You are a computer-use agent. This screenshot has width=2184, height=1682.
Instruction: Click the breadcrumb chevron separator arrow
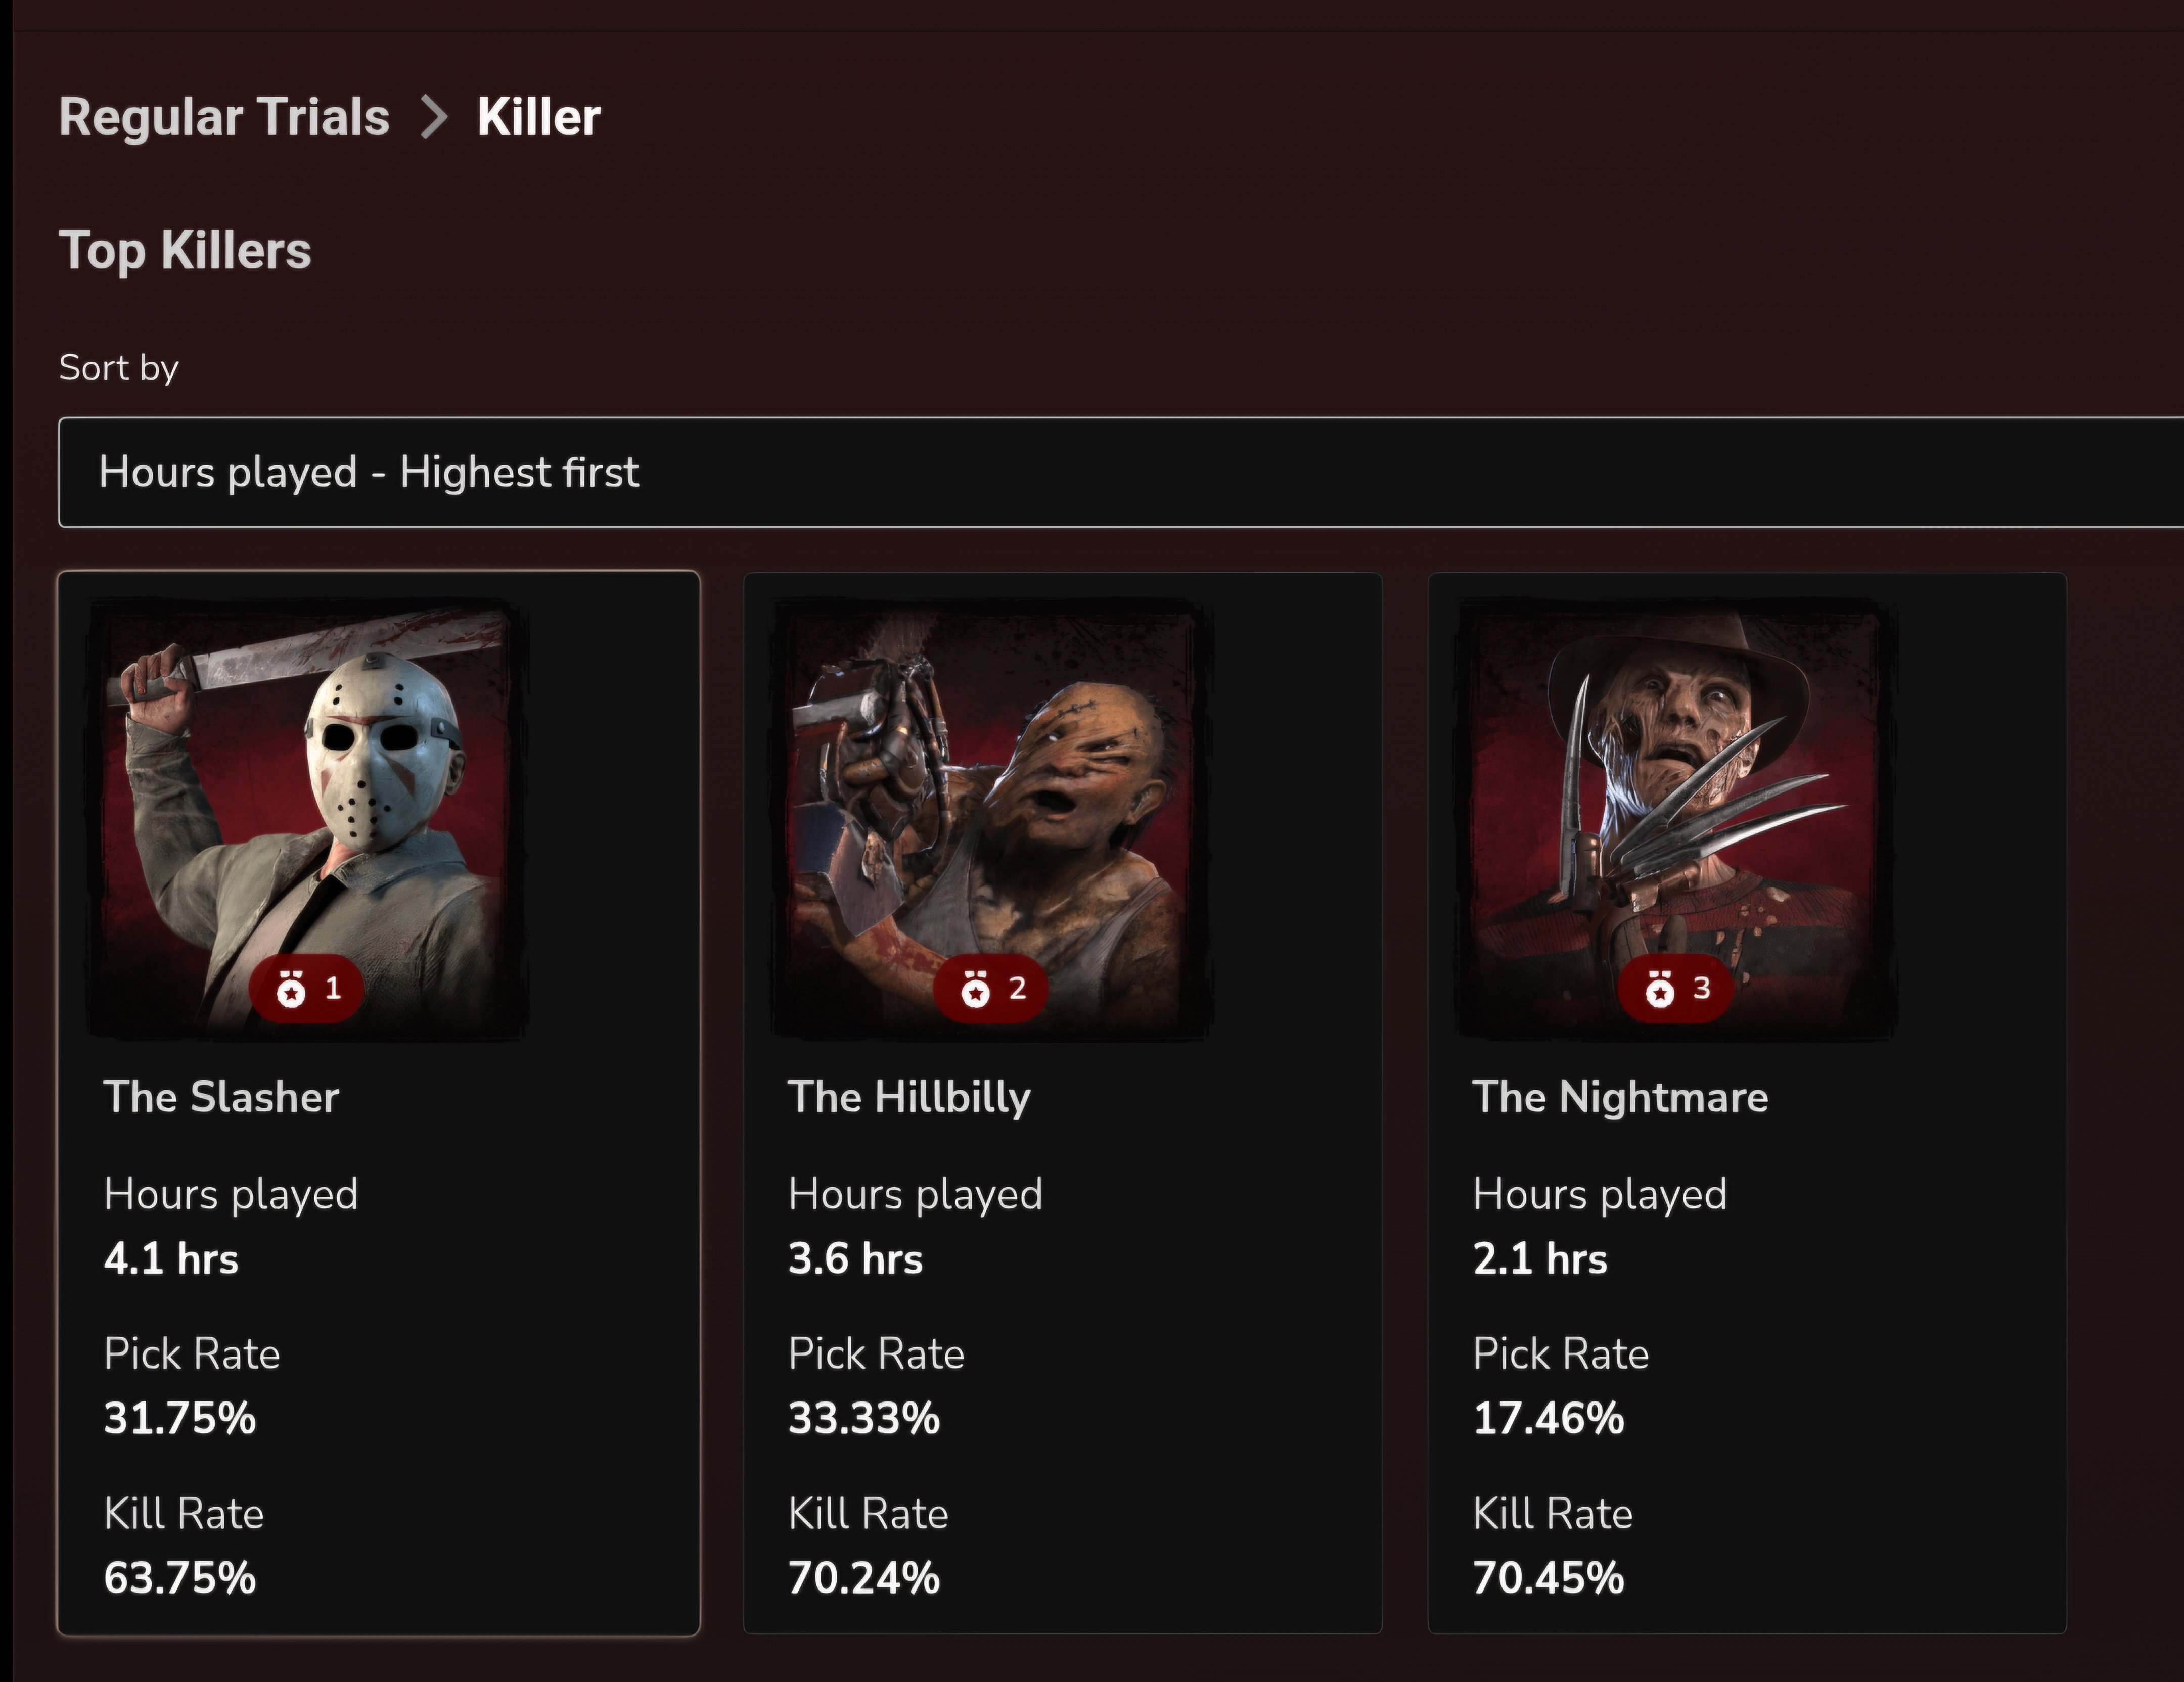[x=433, y=118]
